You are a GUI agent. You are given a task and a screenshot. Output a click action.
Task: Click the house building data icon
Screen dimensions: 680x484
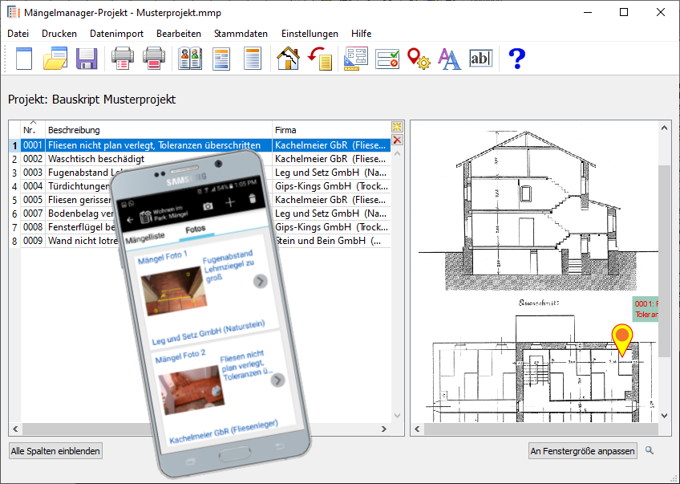point(288,59)
